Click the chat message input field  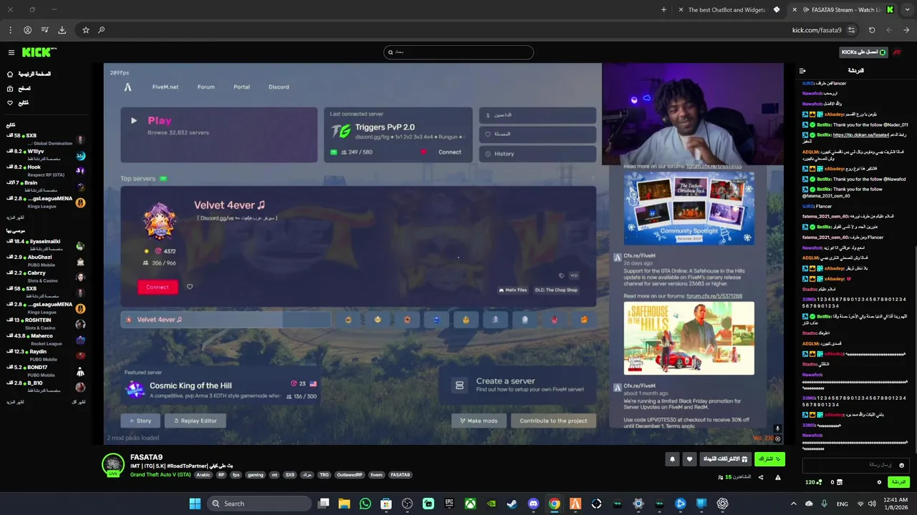click(x=854, y=465)
